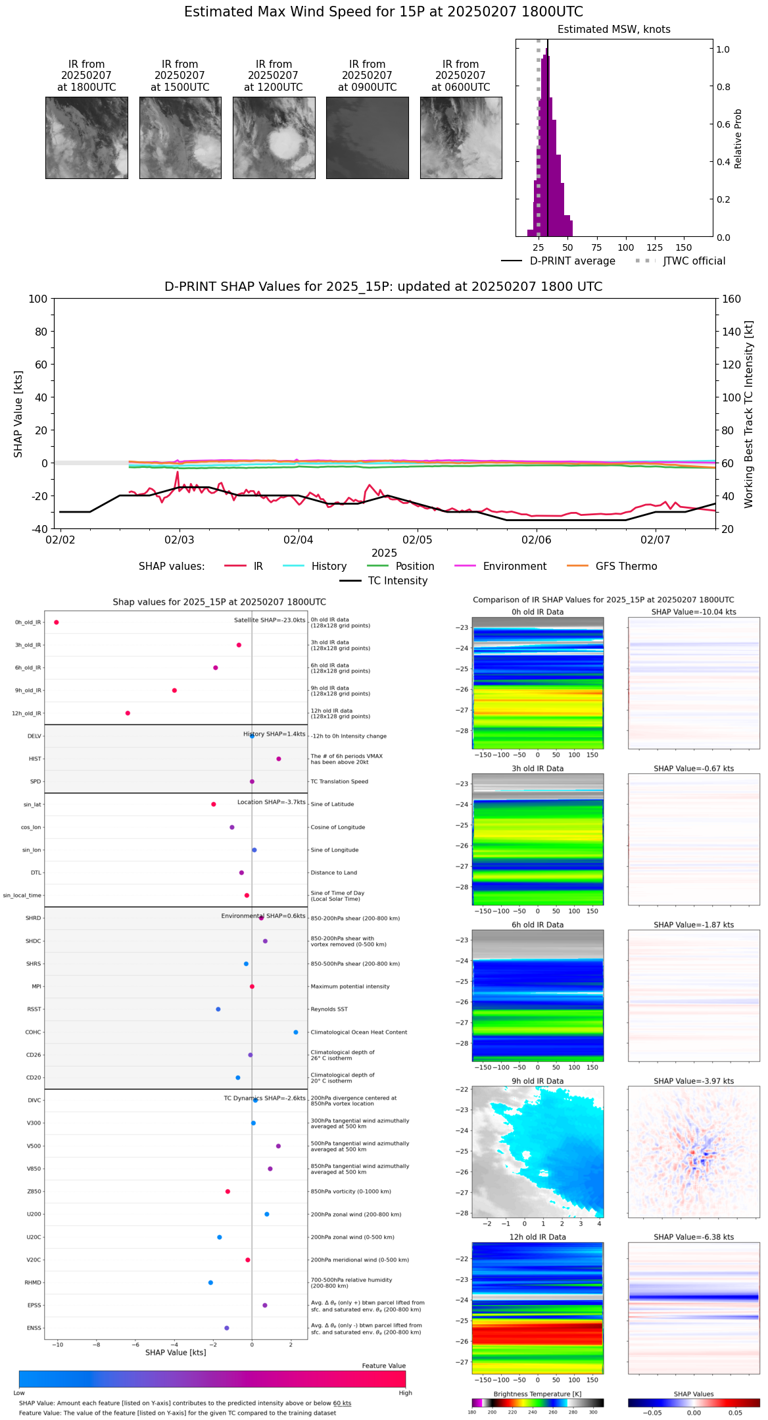Click the orange GFS Thermo legend marker
Image resolution: width=768 pixels, height=1420 pixels.
577,566
